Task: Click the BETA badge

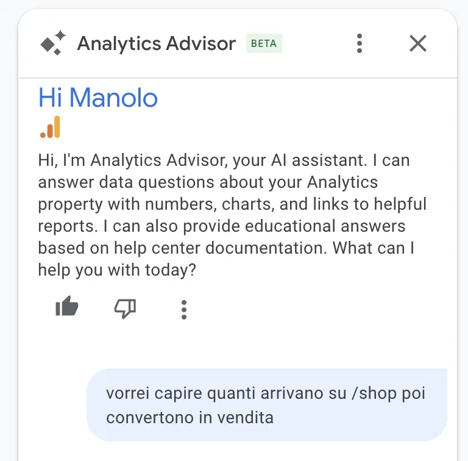Action: [264, 44]
